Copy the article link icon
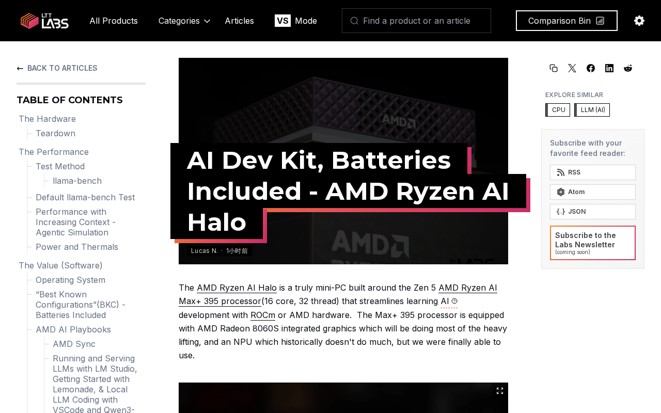 (x=554, y=68)
